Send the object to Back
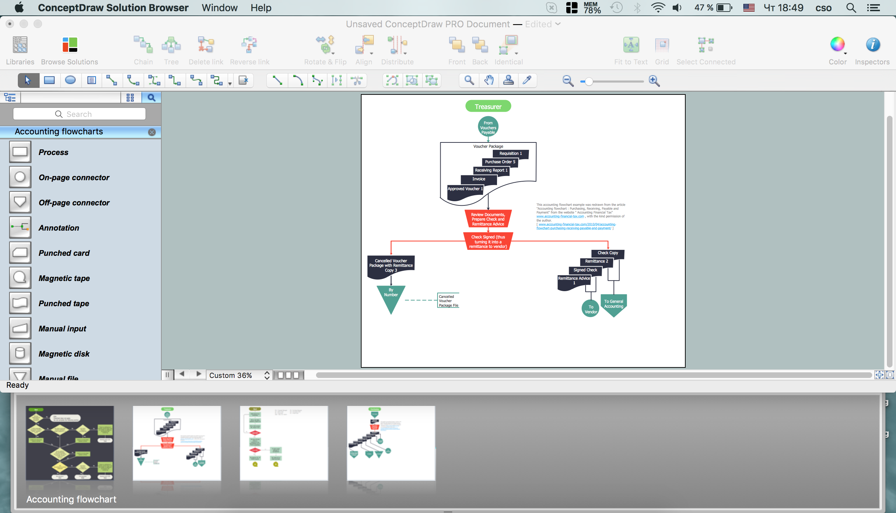The image size is (896, 513). 480,45
